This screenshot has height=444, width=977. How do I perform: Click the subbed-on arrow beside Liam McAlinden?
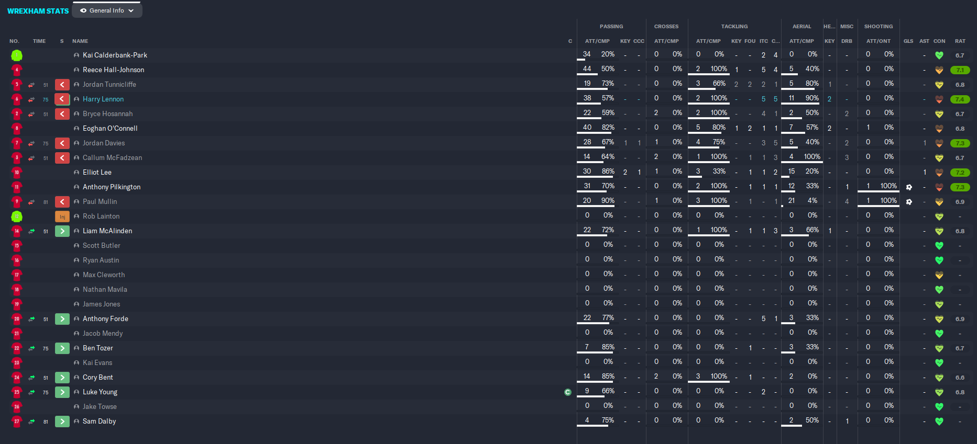pyautogui.click(x=62, y=231)
